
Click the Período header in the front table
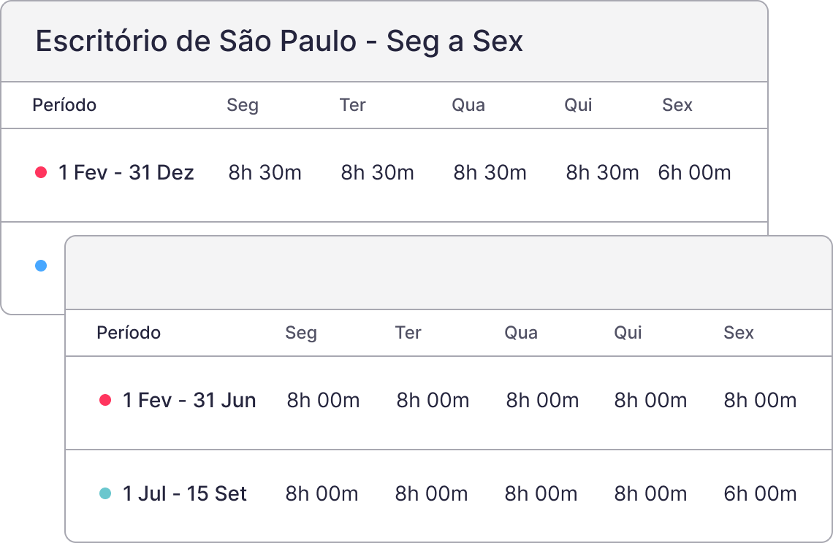[x=129, y=333]
